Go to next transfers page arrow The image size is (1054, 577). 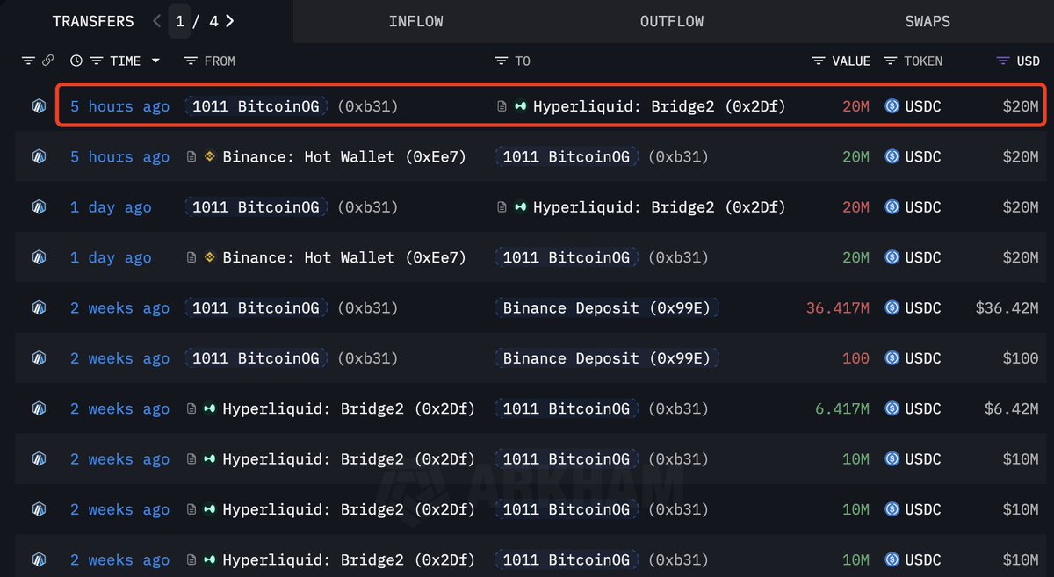point(230,21)
